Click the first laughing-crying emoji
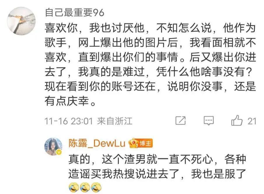 pyautogui.click(x=74, y=187)
